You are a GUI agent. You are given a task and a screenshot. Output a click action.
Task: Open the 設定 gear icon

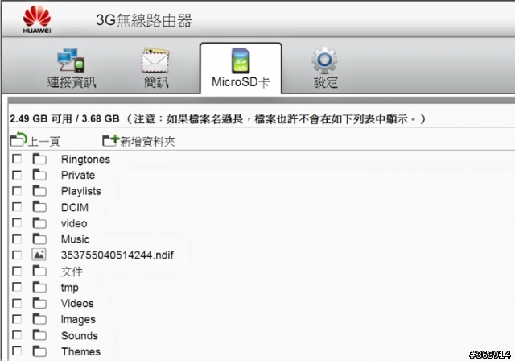324,60
